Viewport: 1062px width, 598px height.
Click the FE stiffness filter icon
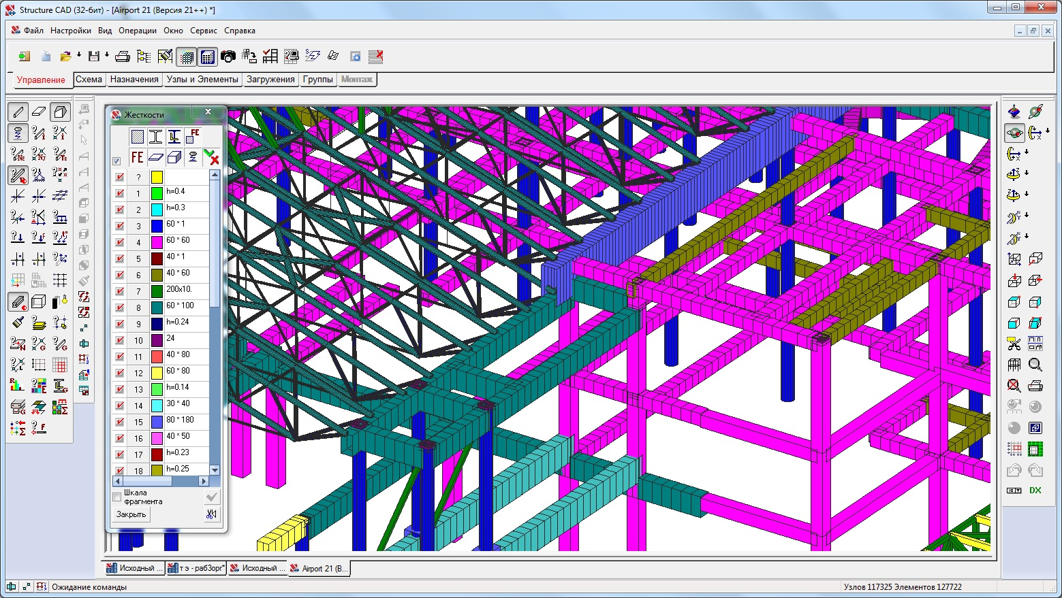137,157
